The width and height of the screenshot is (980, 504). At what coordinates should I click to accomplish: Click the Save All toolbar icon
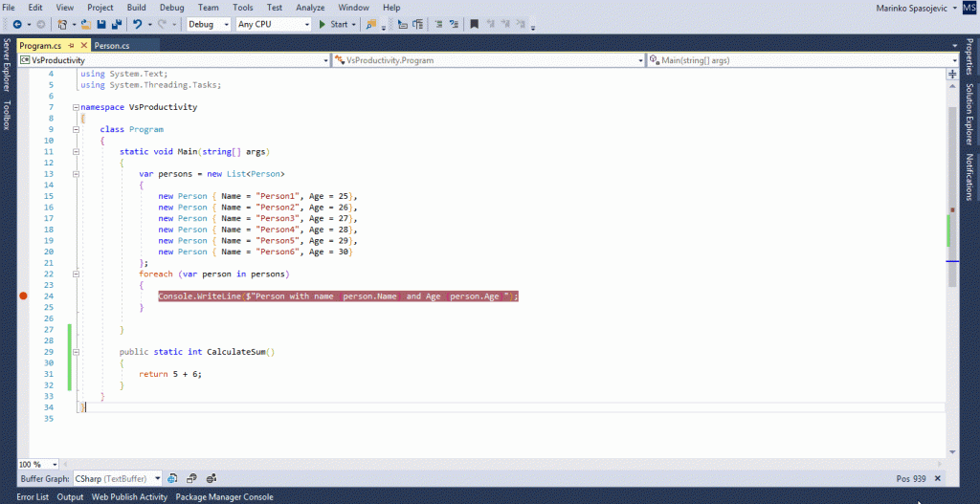[116, 24]
